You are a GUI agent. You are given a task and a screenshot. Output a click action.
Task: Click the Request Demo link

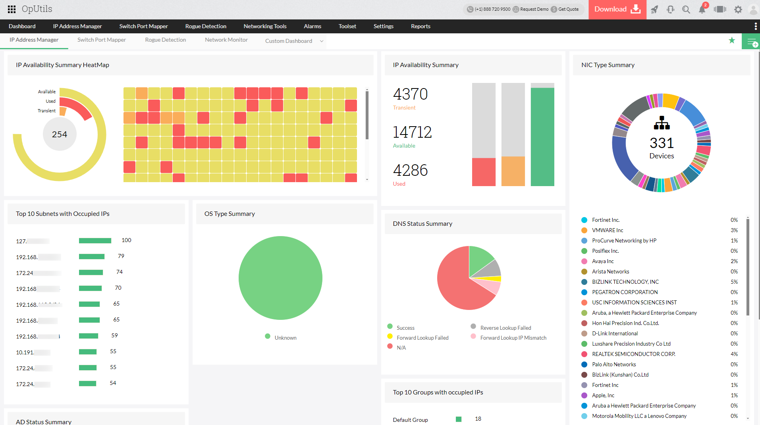coord(534,9)
